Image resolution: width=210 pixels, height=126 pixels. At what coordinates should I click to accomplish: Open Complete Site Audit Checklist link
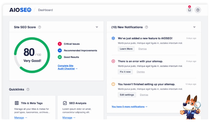67,67
